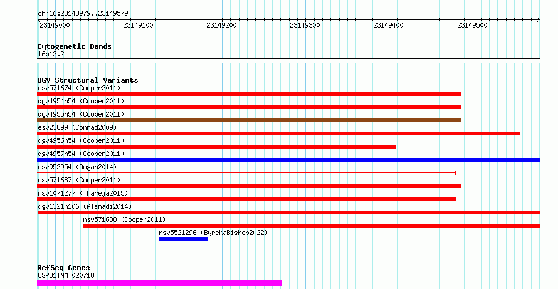Open the nsv571687 (Cooper2011) label
Viewport: 558px width, 289px height.
click(79, 180)
